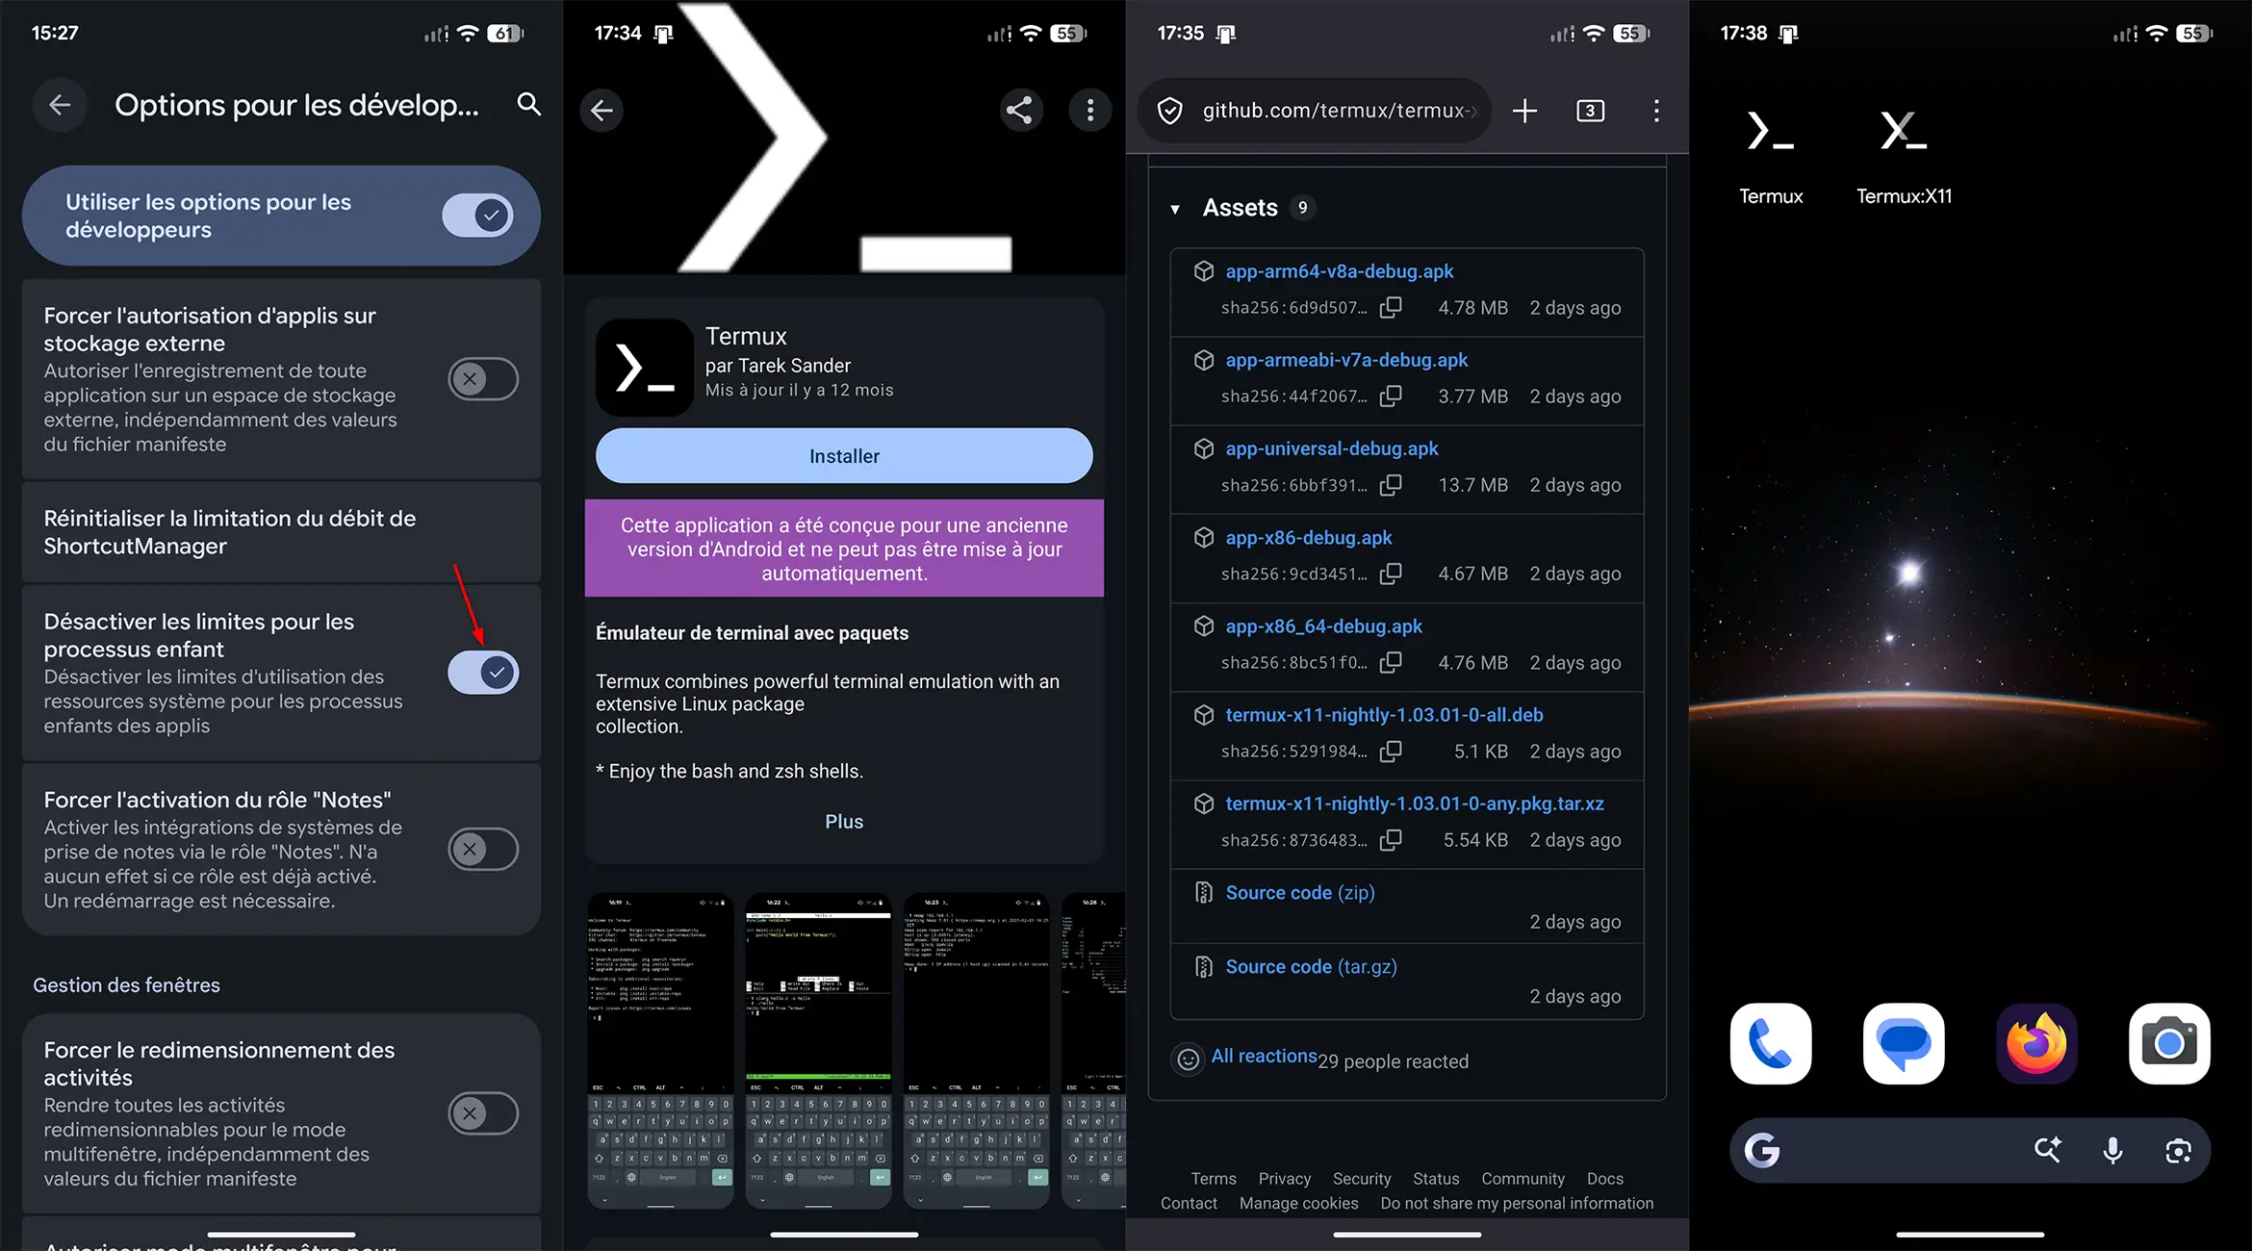
Task: Open GitHub Docs footer link
Action: pos(1605,1179)
